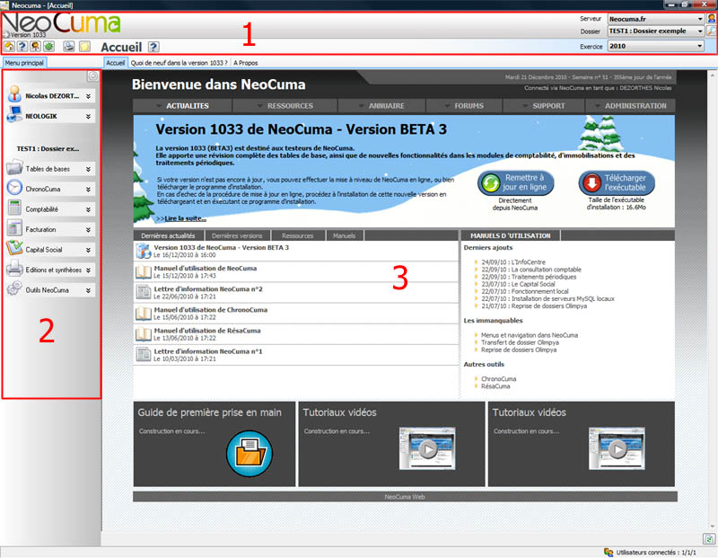This screenshot has height=558, width=718.
Task: Click the TEST1 : Dossier ex... label in the sidebar
Action: tap(48, 148)
